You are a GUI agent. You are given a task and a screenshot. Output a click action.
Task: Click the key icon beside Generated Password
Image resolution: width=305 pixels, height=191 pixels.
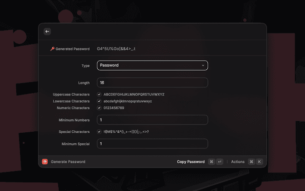point(52,49)
